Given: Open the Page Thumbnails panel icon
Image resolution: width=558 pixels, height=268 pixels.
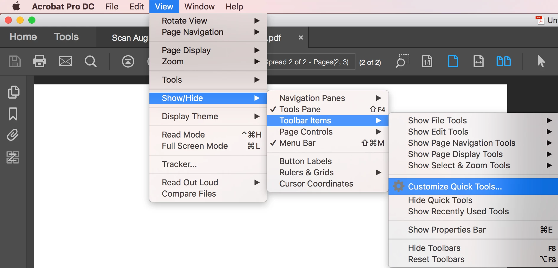Looking at the screenshot, I should [13, 92].
